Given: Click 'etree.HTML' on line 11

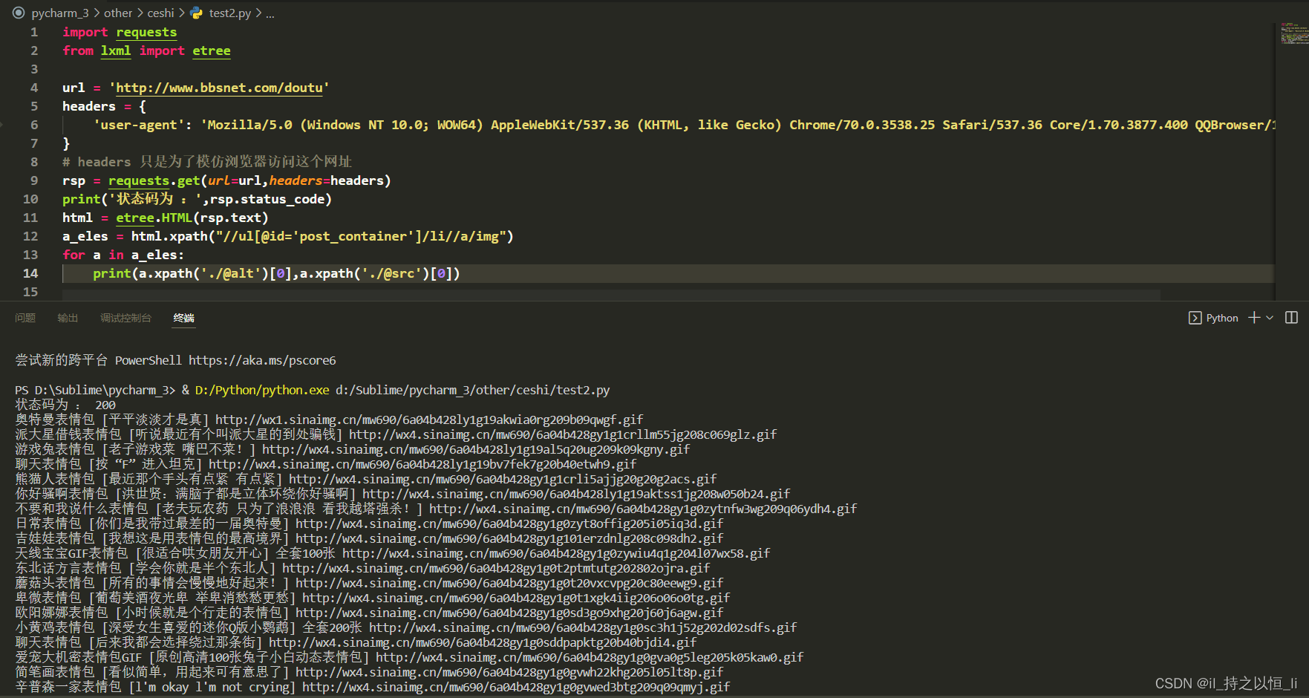Looking at the screenshot, I should click(154, 218).
